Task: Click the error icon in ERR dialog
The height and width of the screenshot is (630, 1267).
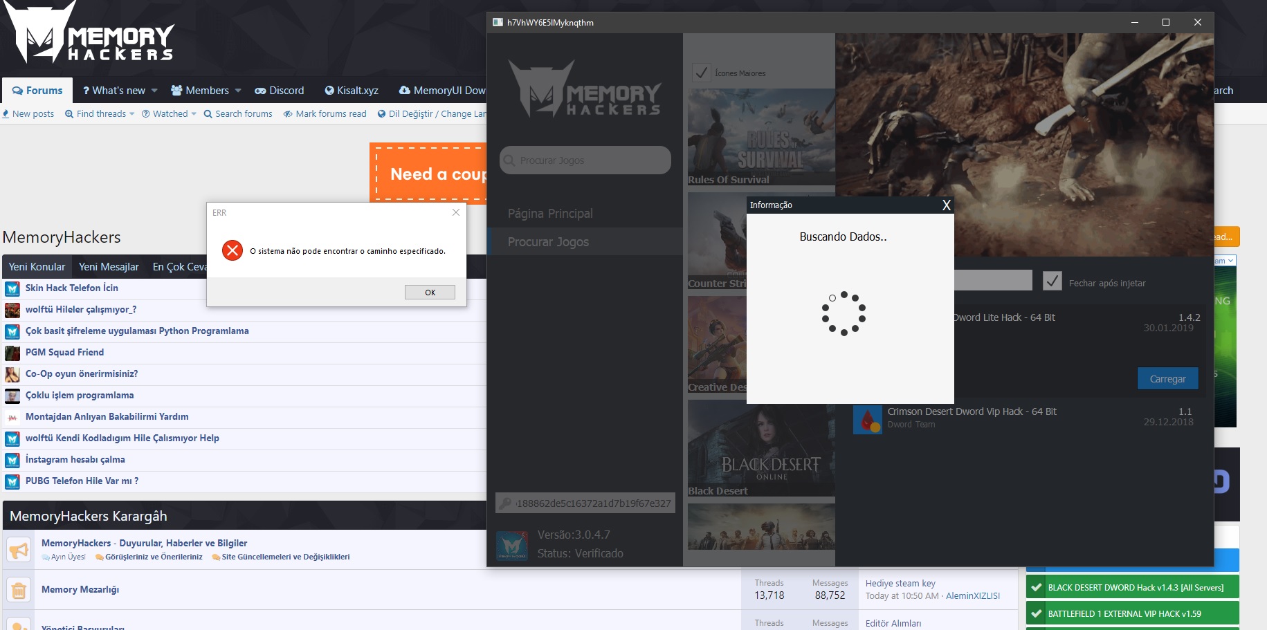Action: pyautogui.click(x=233, y=250)
